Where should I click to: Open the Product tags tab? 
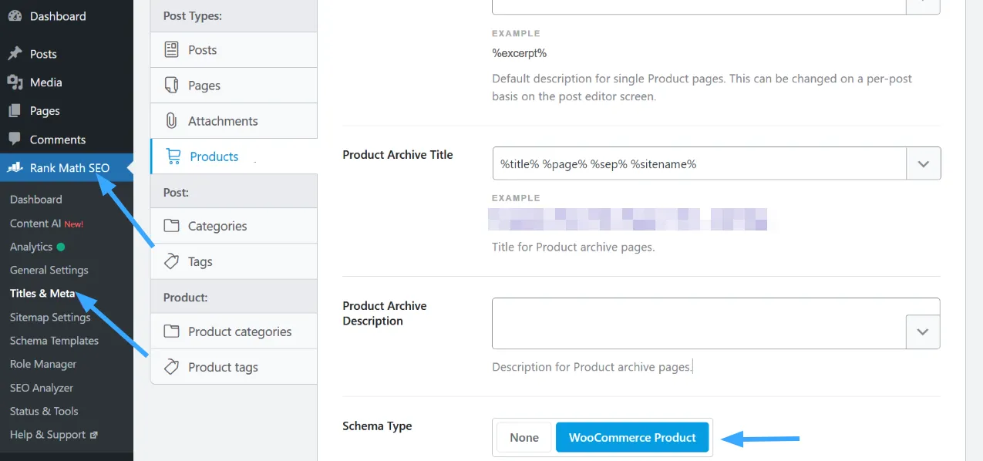234,367
